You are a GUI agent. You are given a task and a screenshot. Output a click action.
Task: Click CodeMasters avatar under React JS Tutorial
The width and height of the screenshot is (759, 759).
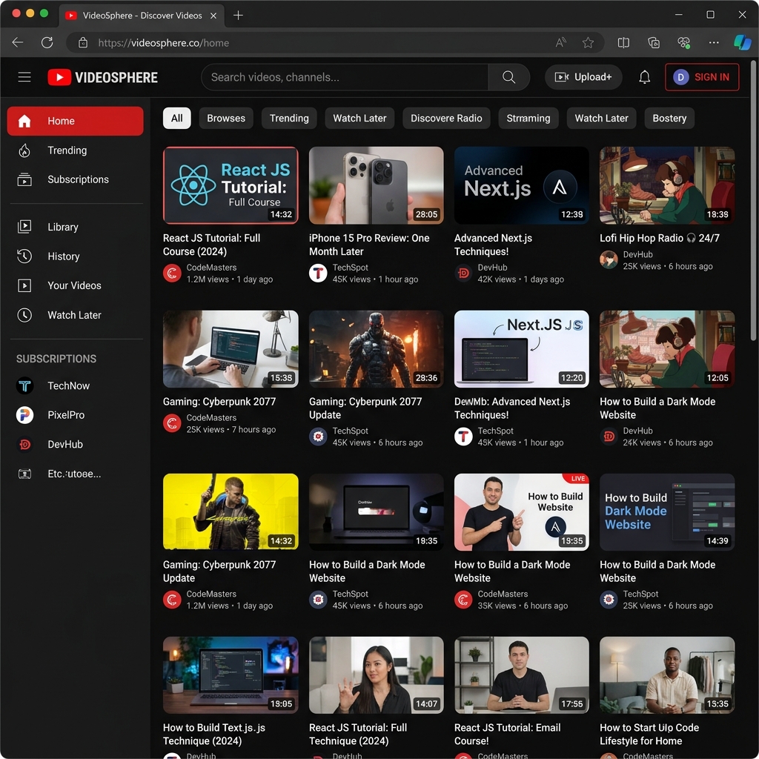pyautogui.click(x=172, y=274)
